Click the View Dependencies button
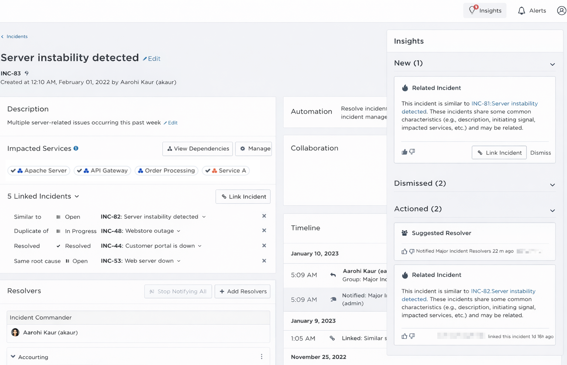 point(197,149)
